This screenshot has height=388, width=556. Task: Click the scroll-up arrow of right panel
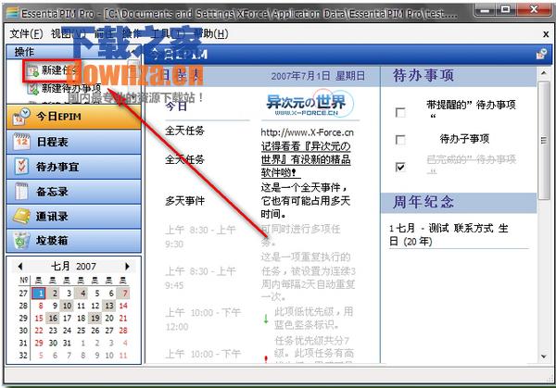click(544, 73)
